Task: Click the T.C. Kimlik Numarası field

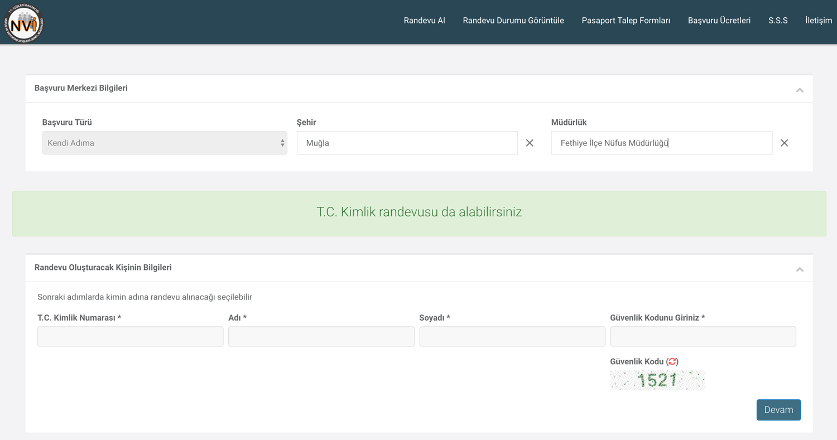Action: 130,337
